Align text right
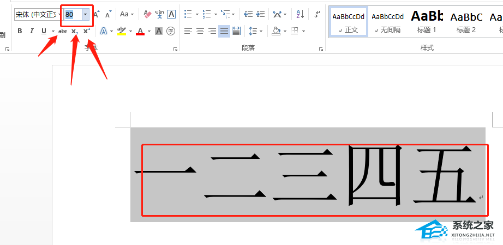This screenshot has height=245, width=503. pyautogui.click(x=212, y=31)
